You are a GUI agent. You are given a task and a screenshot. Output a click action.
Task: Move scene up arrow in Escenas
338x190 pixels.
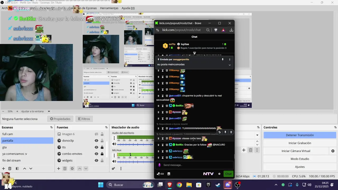(25, 168)
